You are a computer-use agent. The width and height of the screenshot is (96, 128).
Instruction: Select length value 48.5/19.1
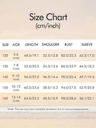[x=31, y=56]
